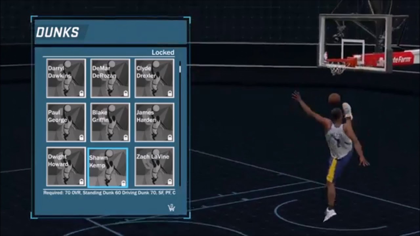
Task: Click the DUNKS panel title
Action: [x=57, y=32]
